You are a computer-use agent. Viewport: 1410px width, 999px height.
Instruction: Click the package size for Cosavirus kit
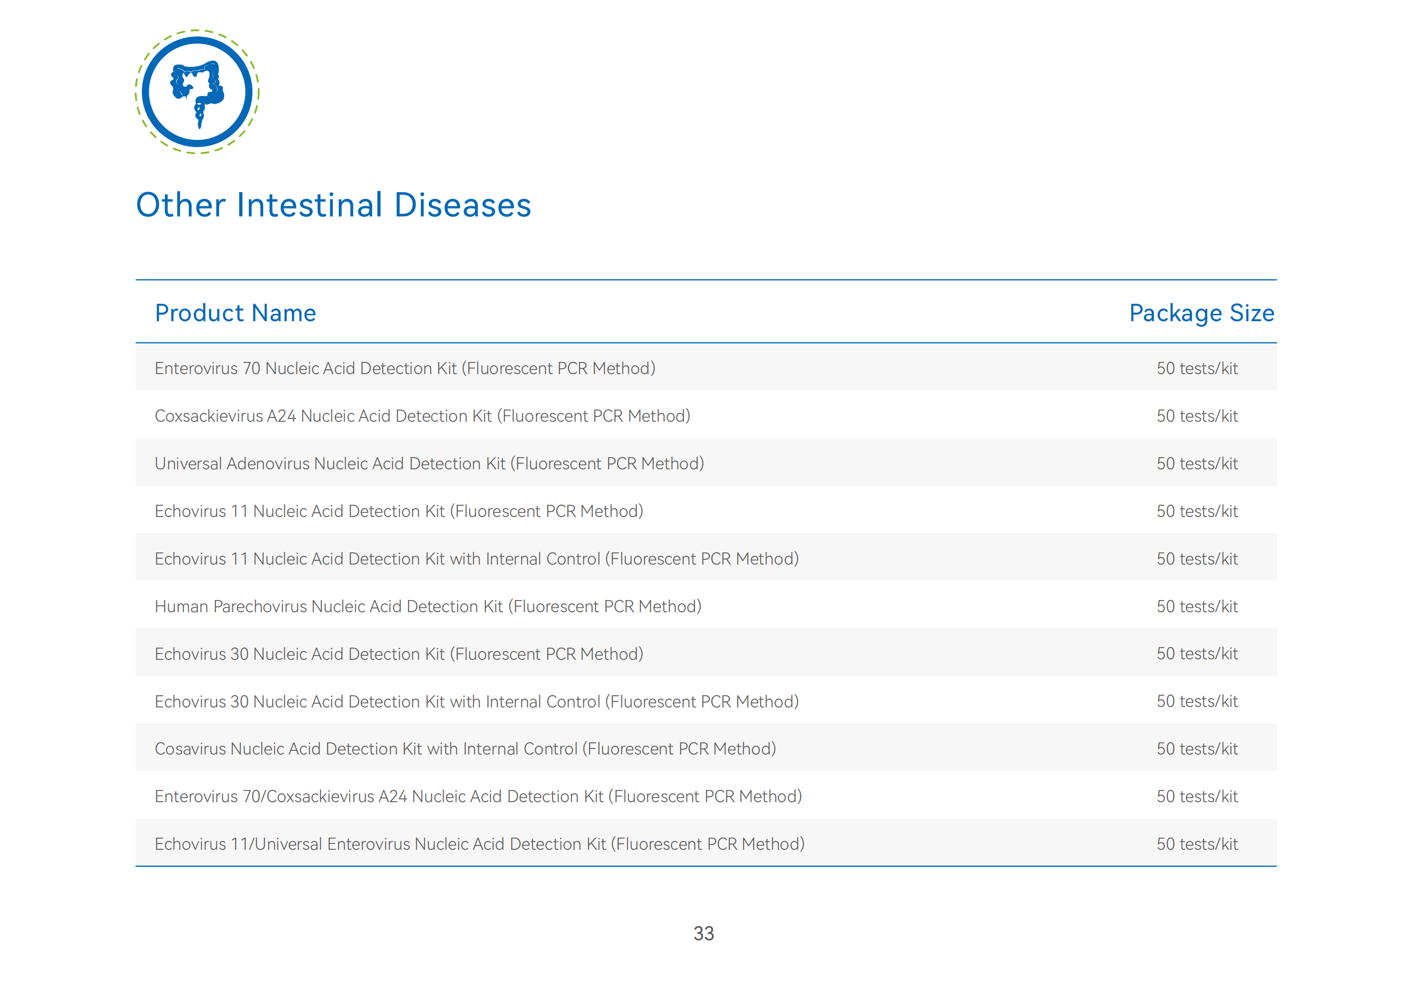coord(1197,749)
